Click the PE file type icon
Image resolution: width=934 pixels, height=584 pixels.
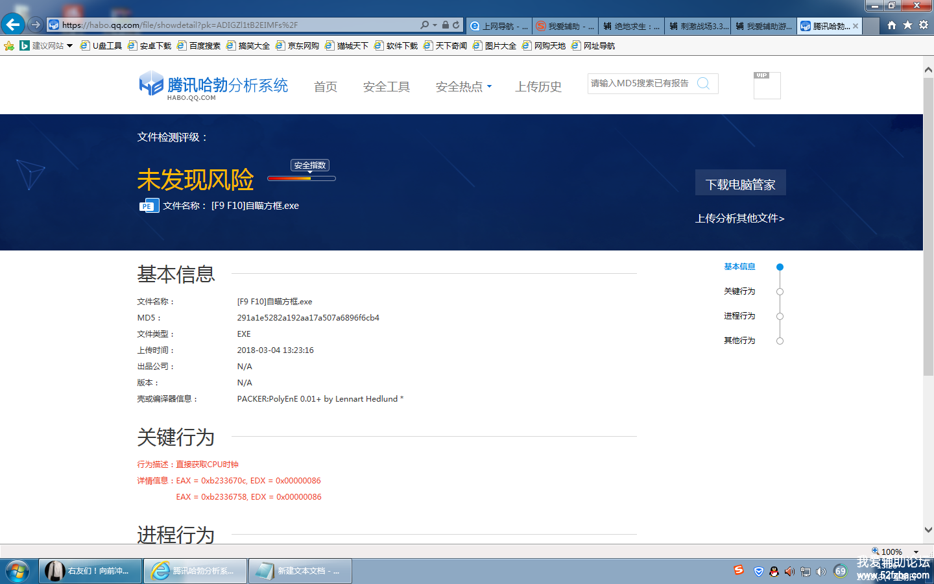pyautogui.click(x=149, y=206)
